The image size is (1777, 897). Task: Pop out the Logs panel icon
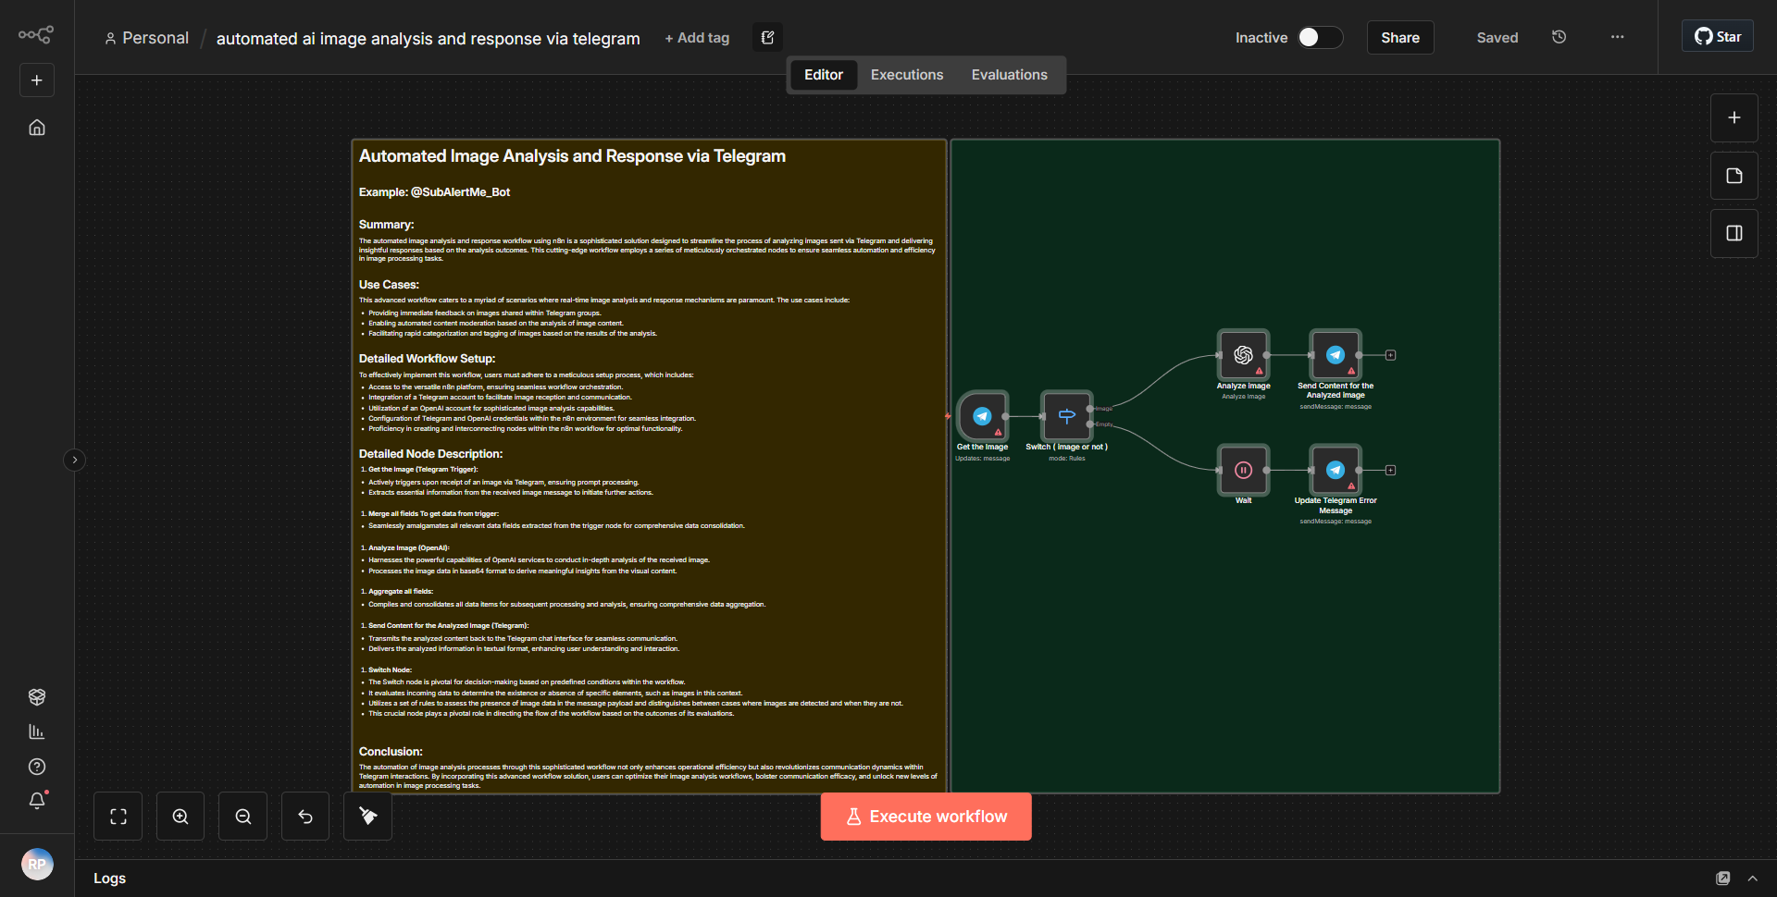click(x=1722, y=879)
